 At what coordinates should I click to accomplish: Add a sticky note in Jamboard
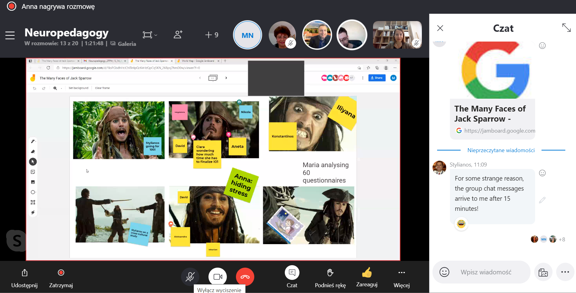click(x=33, y=172)
